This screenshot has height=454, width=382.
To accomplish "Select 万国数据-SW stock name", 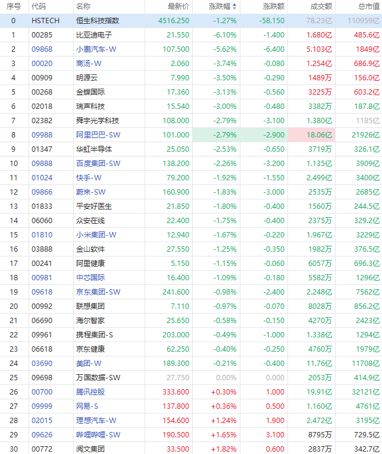I will coord(98,378).
